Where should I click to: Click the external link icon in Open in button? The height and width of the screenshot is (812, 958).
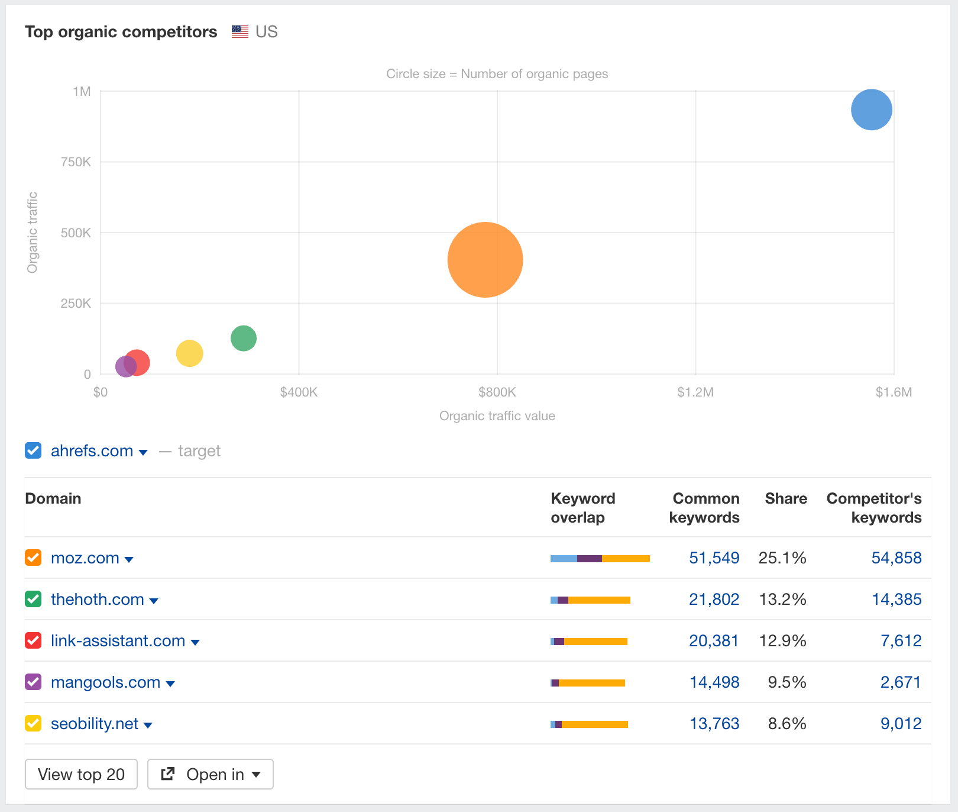(x=169, y=774)
